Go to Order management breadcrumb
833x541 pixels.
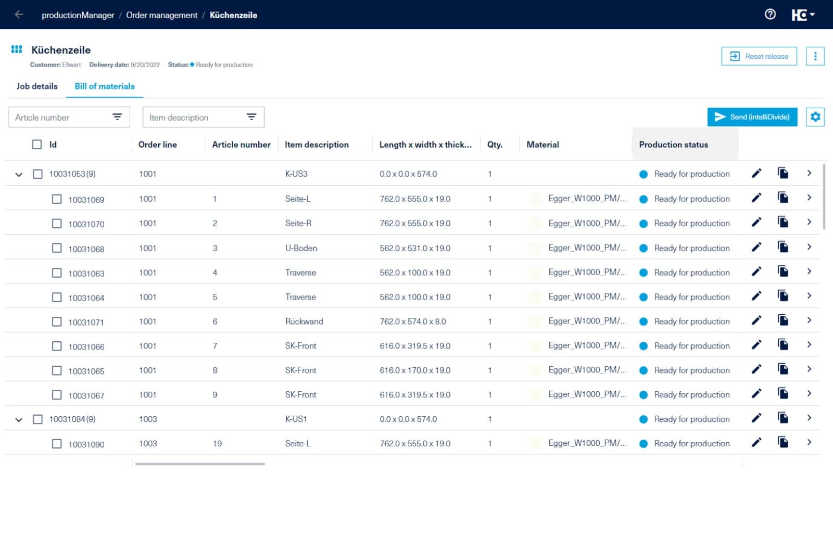(x=162, y=15)
